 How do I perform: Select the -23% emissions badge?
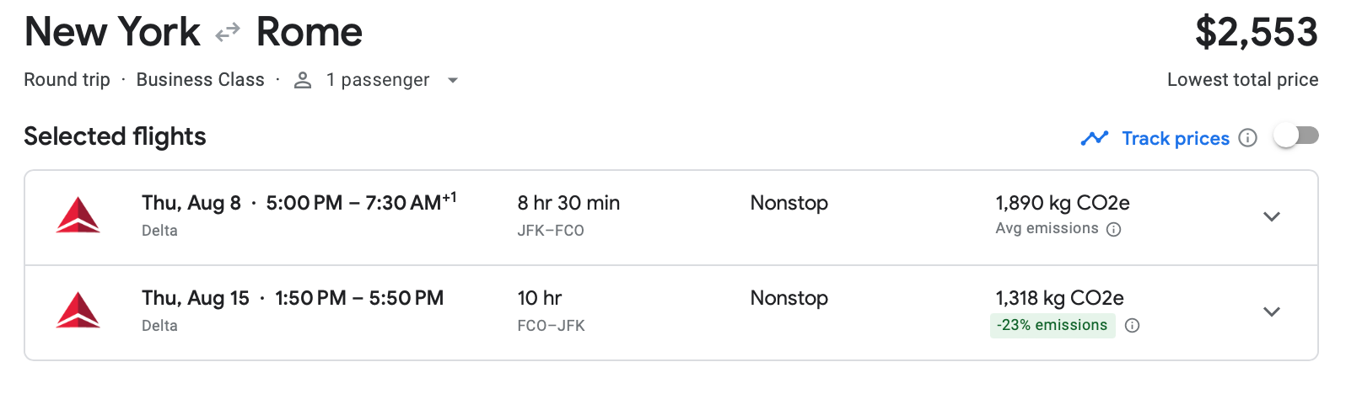(x=1053, y=325)
